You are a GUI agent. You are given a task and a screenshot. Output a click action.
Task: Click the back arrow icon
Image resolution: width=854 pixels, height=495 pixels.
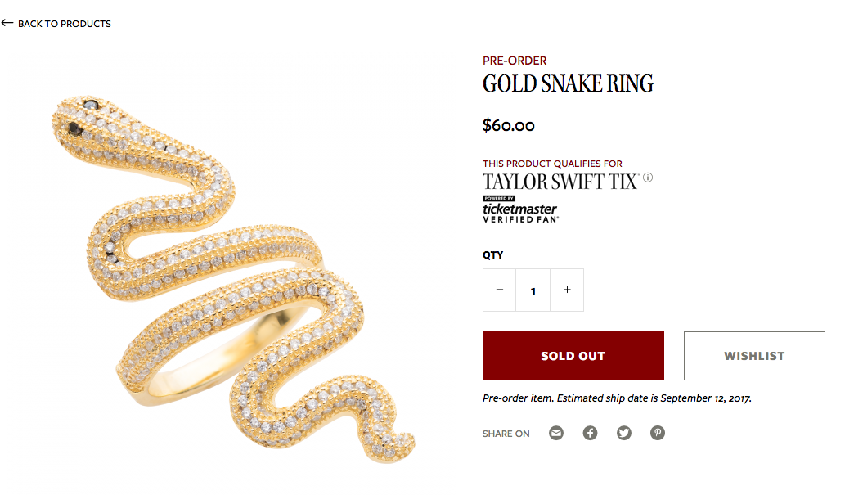pos(7,23)
